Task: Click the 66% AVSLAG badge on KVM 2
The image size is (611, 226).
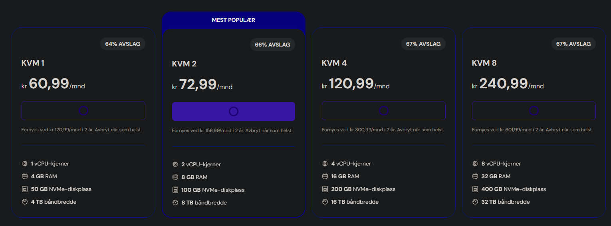Action: point(272,45)
